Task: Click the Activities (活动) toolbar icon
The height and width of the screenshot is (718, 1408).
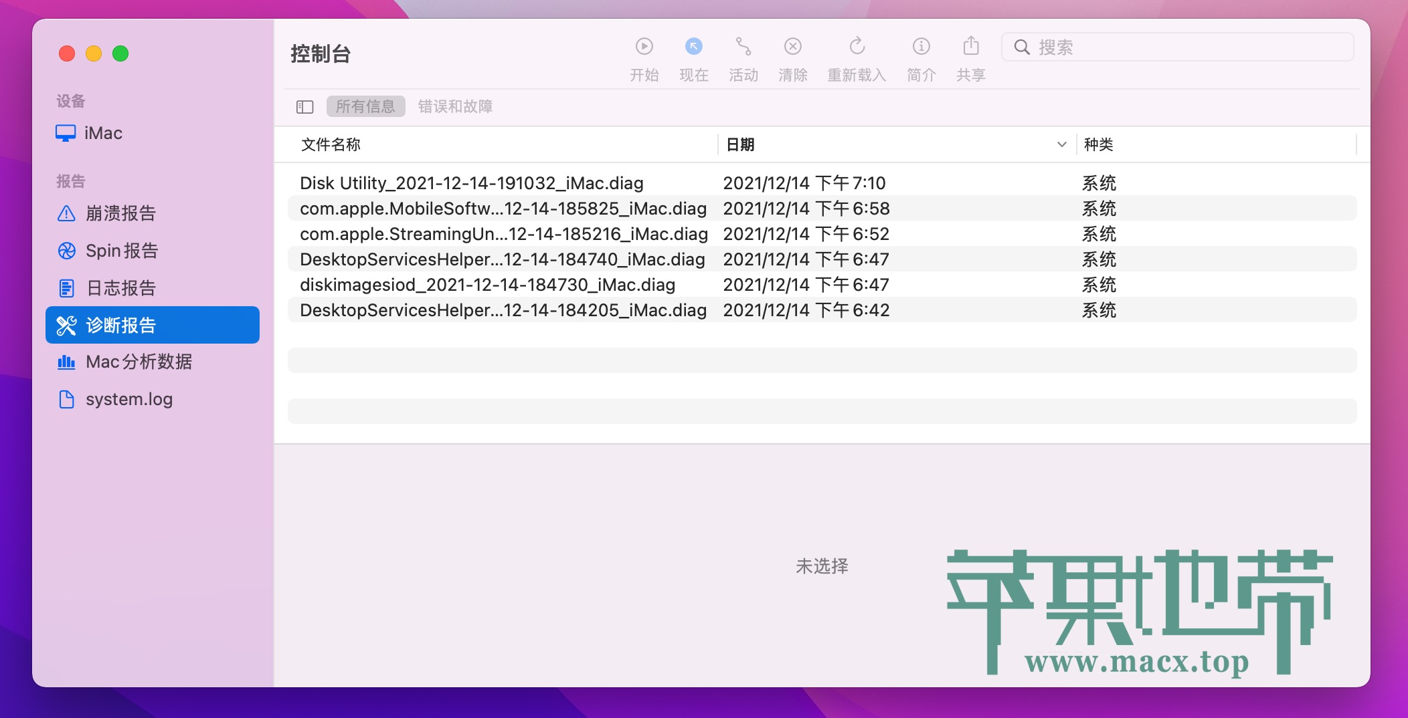Action: pyautogui.click(x=743, y=47)
